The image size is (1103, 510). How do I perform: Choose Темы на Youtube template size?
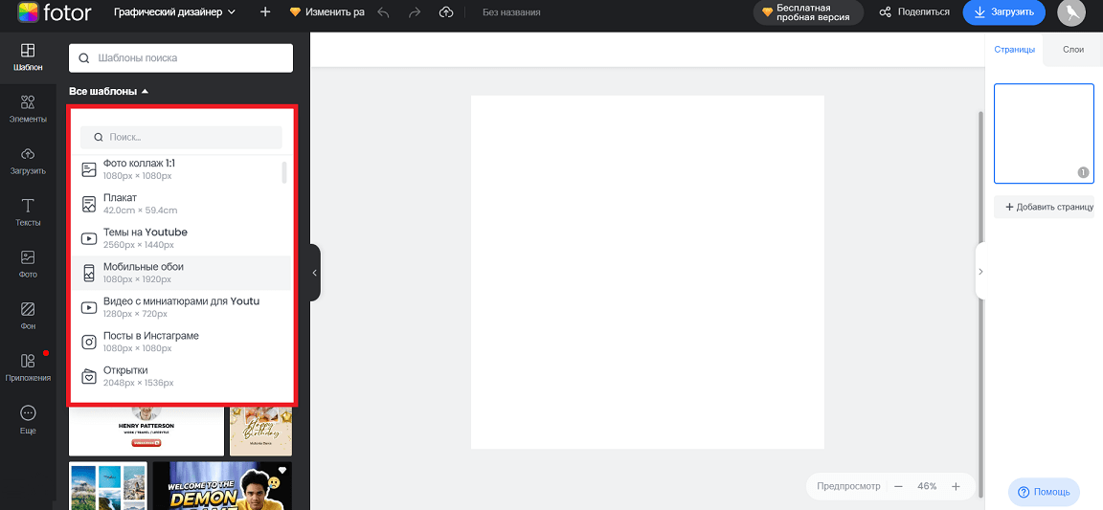(182, 238)
